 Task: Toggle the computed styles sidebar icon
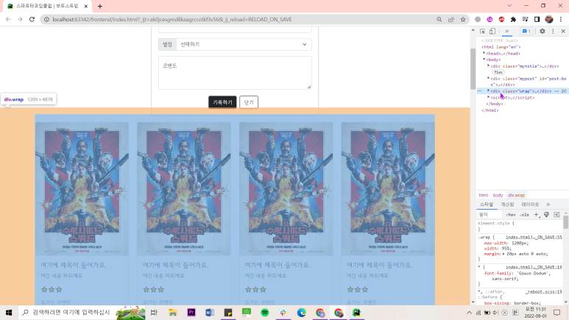tap(556, 215)
